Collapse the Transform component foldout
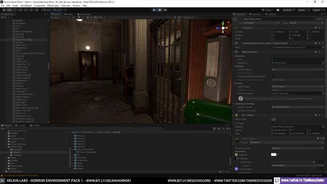 [234, 28]
